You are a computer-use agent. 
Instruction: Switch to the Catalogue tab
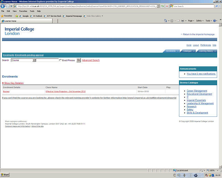[188, 51]
